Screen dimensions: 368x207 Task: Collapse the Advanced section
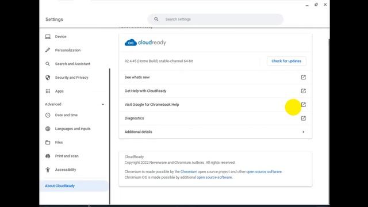click(103, 104)
